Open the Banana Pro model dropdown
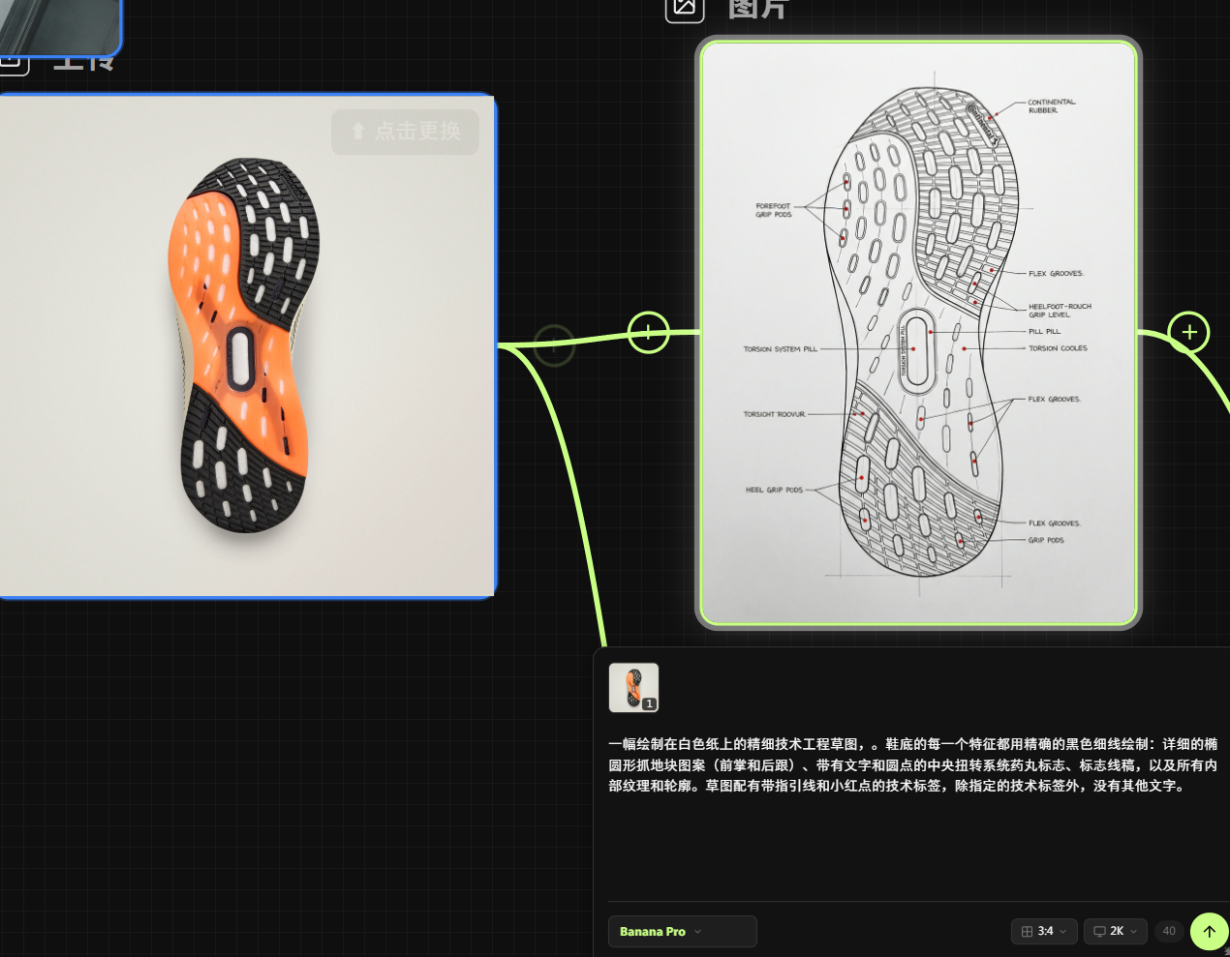This screenshot has height=957, width=1230. (682, 931)
